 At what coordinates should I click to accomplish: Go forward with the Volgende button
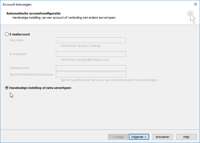(x=139, y=137)
